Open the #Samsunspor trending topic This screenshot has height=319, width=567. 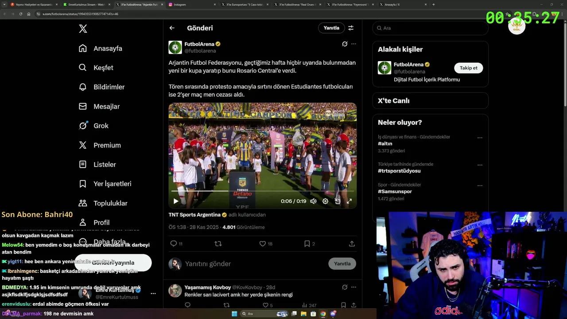(395, 191)
